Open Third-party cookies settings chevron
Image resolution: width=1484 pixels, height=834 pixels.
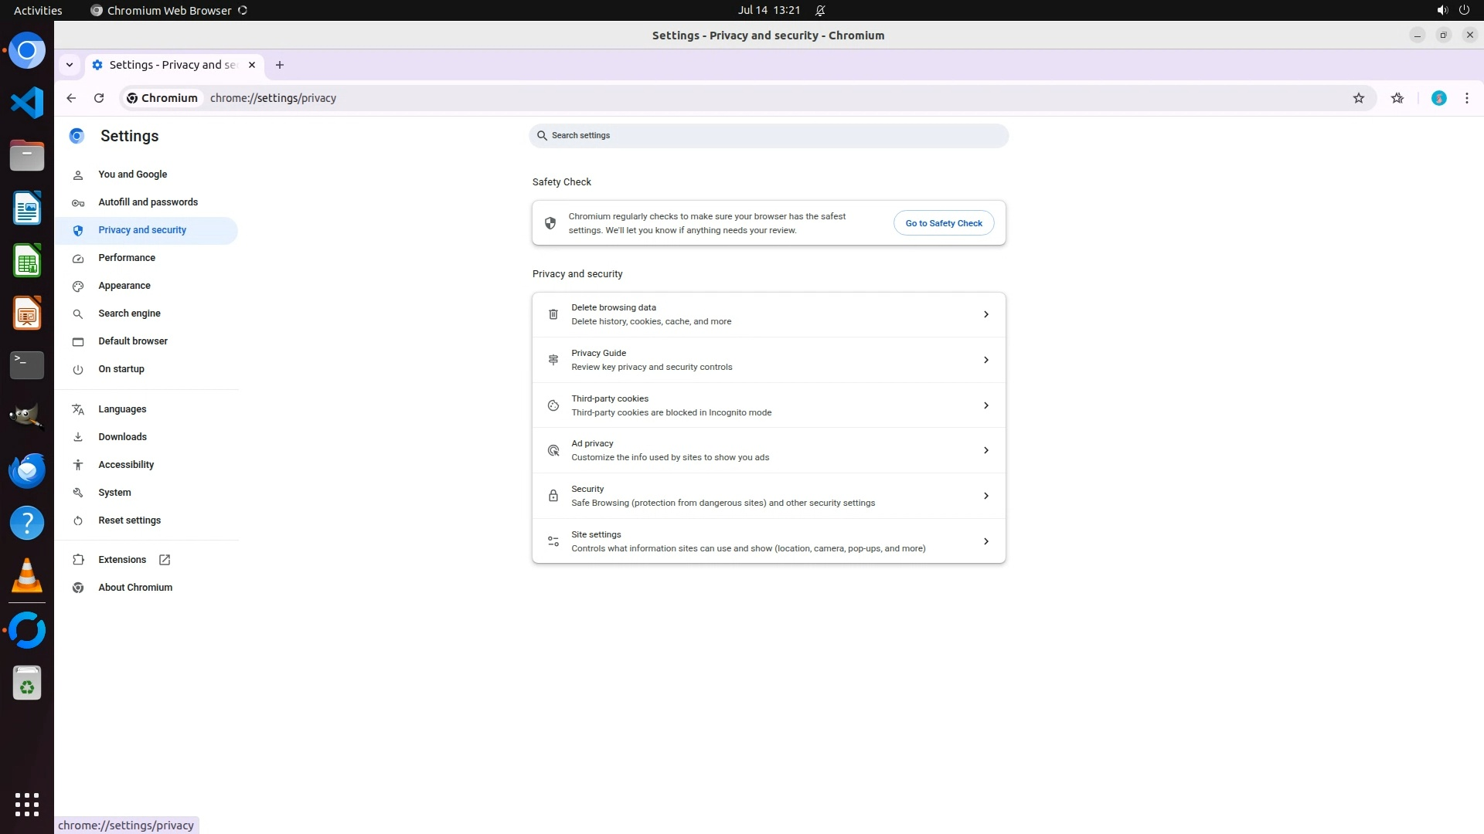click(985, 405)
